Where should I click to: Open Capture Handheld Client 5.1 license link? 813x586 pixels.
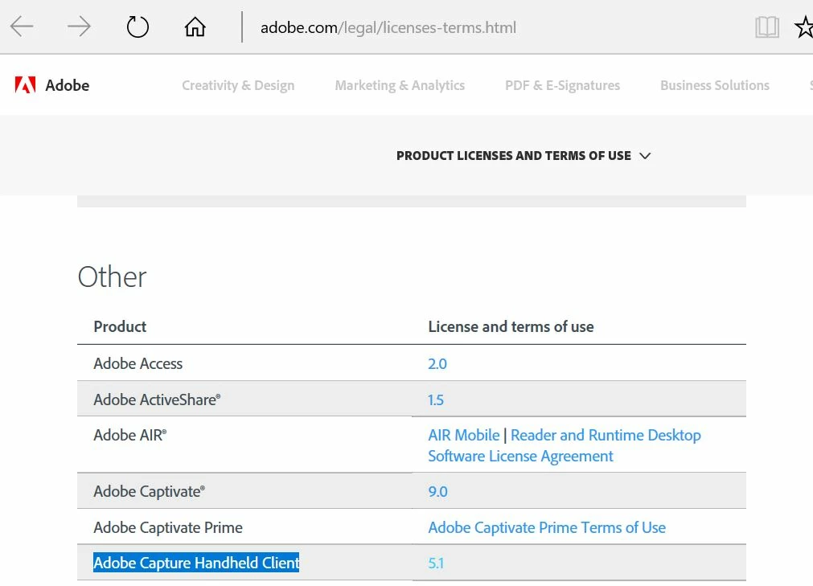click(x=436, y=563)
